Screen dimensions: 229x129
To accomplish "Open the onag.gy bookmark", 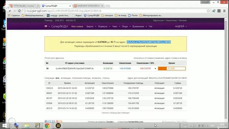I will [x=58, y=15].
